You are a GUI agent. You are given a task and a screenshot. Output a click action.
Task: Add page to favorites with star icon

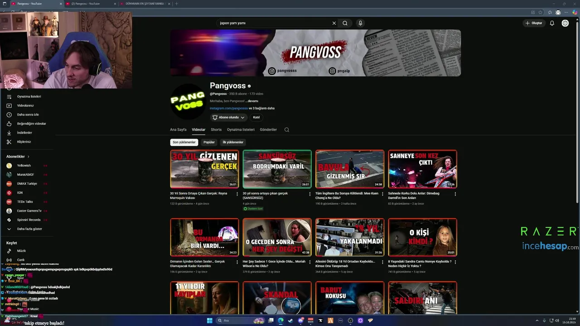click(x=540, y=12)
